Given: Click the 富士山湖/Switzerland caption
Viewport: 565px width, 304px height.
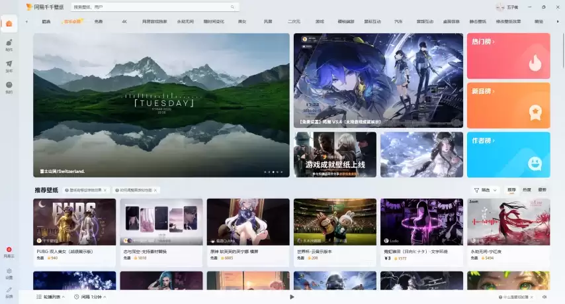Looking at the screenshot, I should pos(62,172).
